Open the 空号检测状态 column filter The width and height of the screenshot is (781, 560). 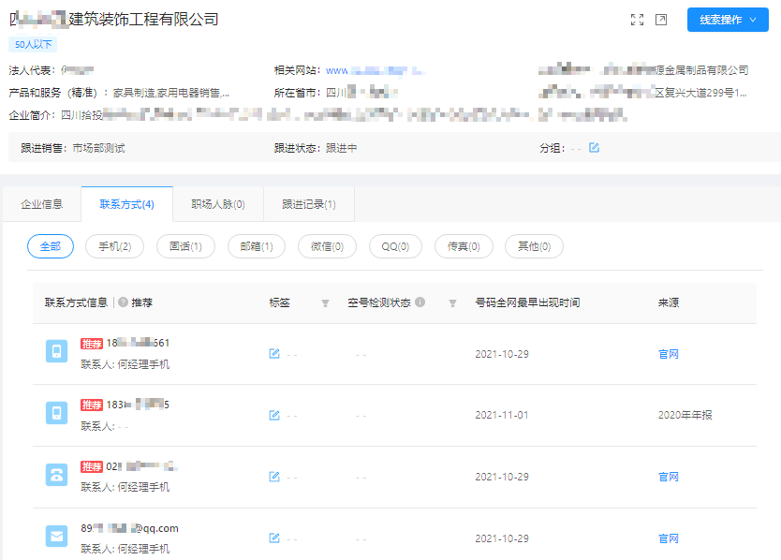(x=452, y=303)
